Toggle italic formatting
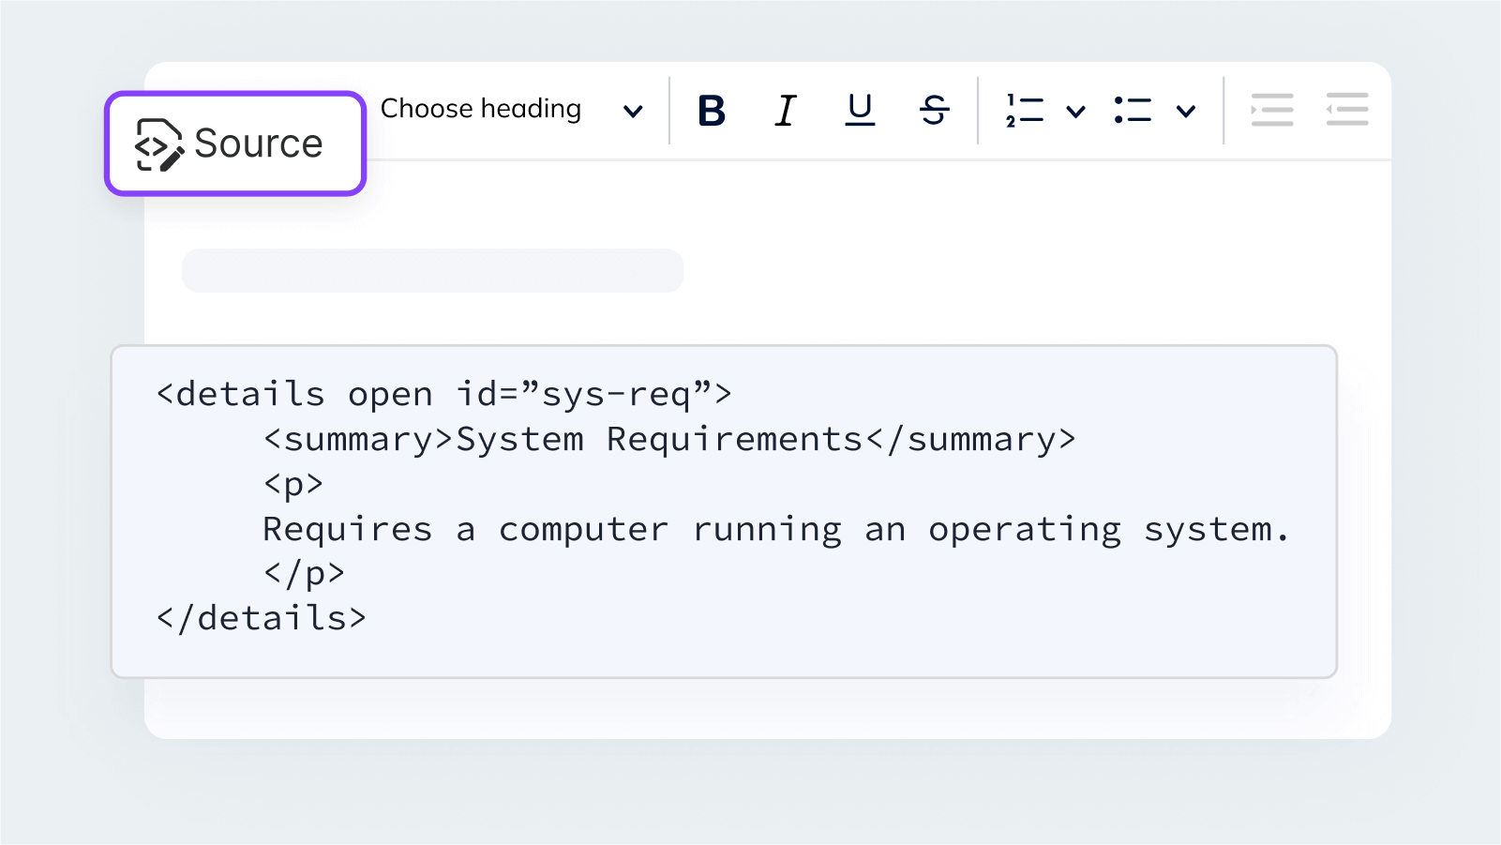Image resolution: width=1501 pixels, height=845 pixels. point(786,111)
